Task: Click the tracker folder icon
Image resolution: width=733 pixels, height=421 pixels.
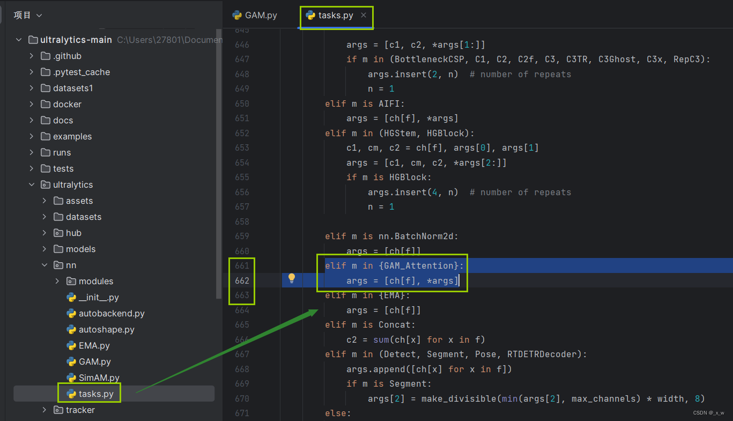Action: click(58, 410)
